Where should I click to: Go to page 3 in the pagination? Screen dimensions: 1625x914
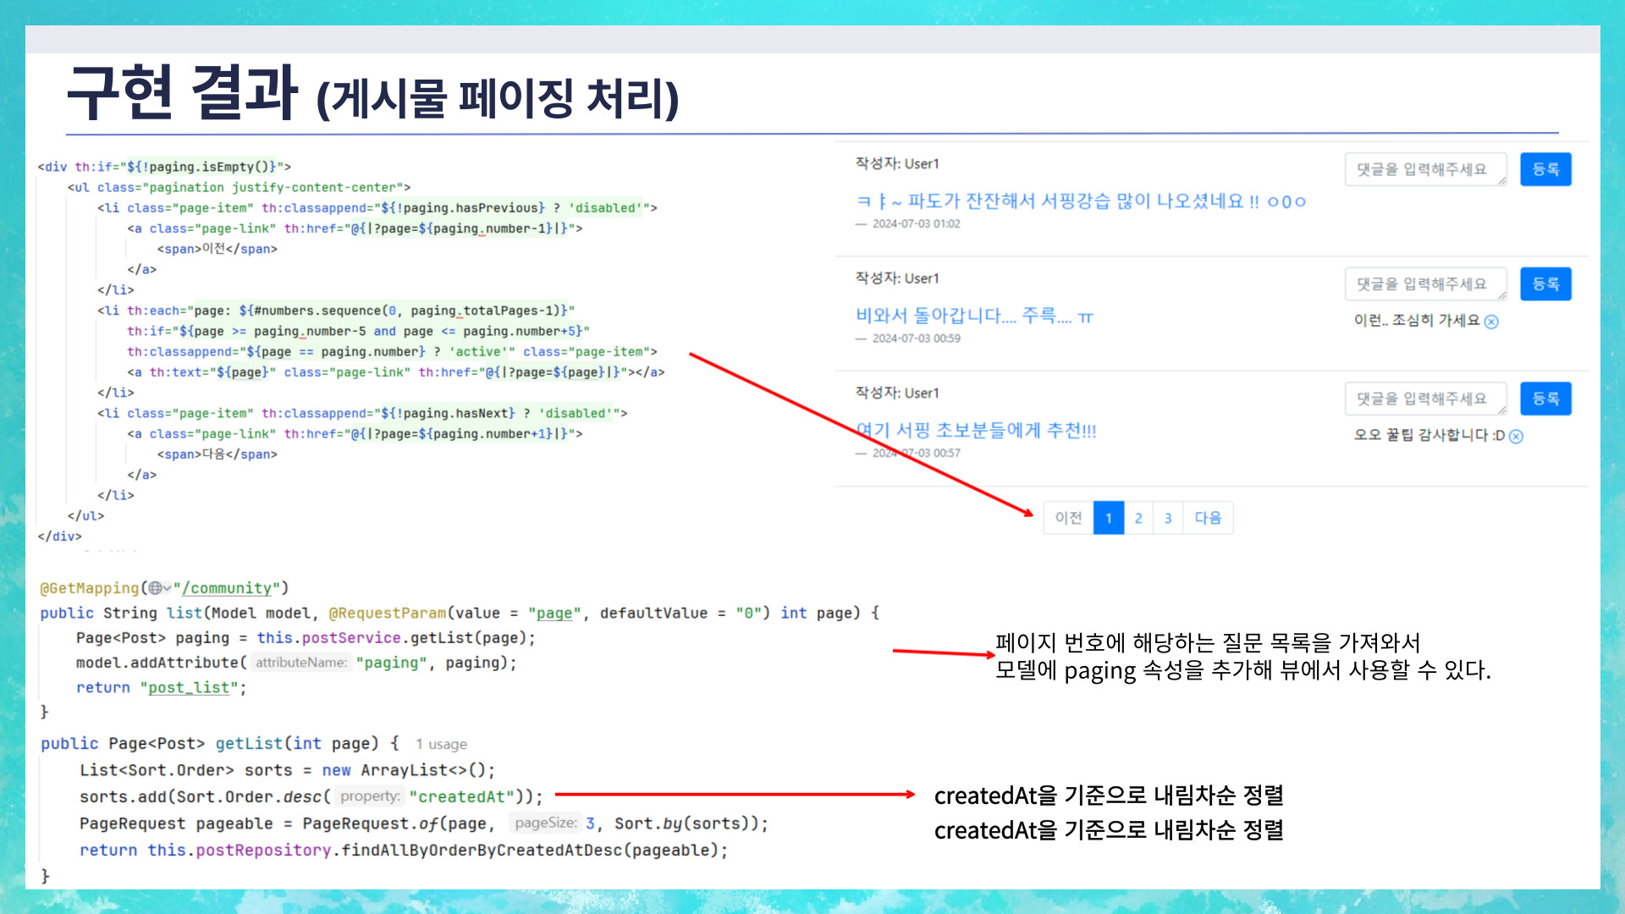[1168, 518]
